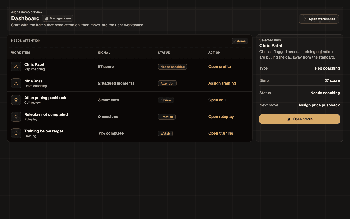This screenshot has height=219, width=350.
Task: Click Open roleplay action link
Action: pyautogui.click(x=221, y=117)
